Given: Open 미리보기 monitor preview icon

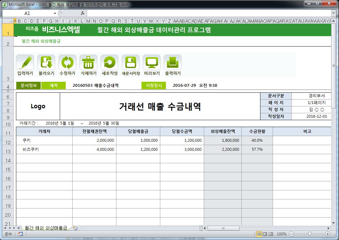Looking at the screenshot, I should [x=152, y=62].
